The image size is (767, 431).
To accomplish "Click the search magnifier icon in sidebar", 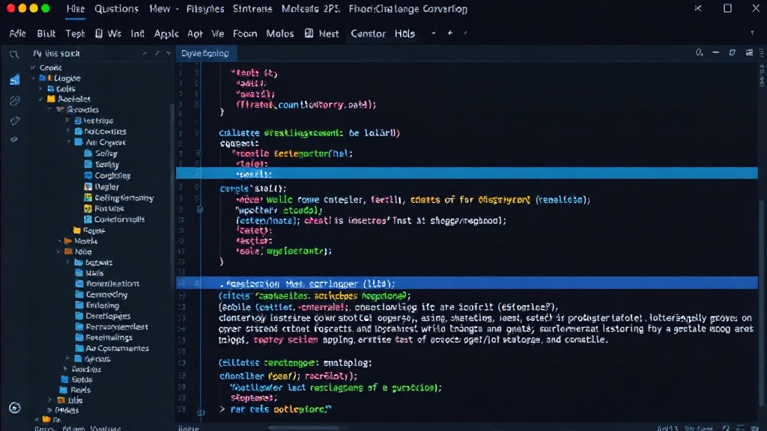I will tap(14, 55).
